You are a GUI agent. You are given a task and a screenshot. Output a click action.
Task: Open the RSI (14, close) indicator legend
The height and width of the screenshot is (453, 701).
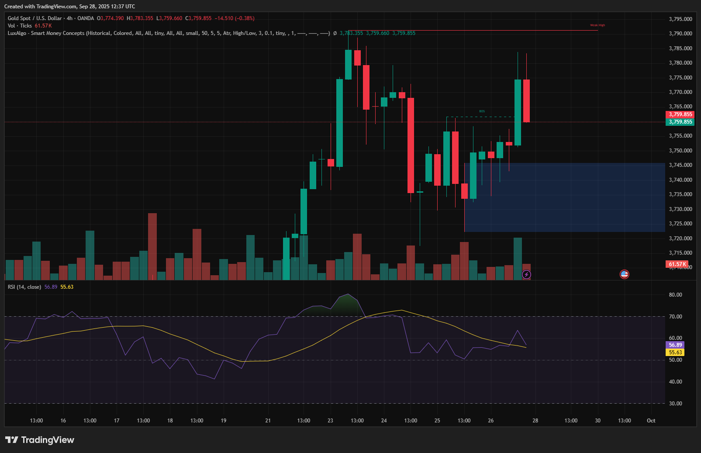click(24, 287)
